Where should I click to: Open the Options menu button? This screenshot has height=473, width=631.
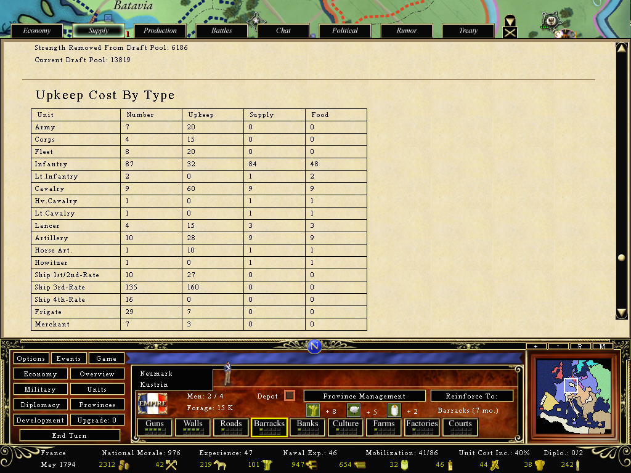(x=31, y=358)
